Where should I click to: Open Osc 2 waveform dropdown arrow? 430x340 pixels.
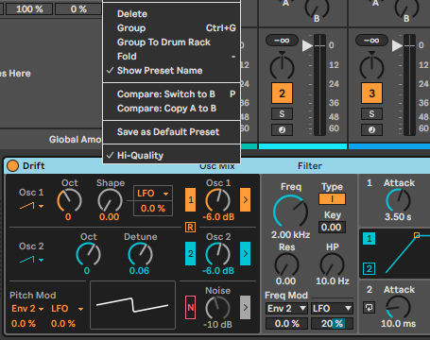[41, 260]
